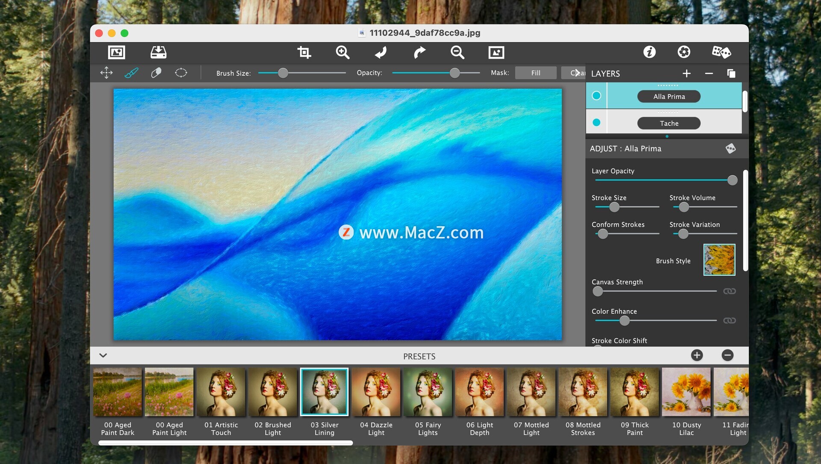The height and width of the screenshot is (464, 821).
Task: Apply 05 Fairy Lights preset
Action: tap(428, 392)
